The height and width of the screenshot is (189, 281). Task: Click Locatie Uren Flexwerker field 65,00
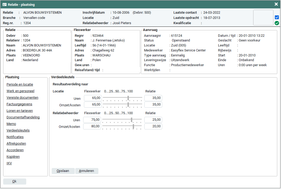pos(93,98)
